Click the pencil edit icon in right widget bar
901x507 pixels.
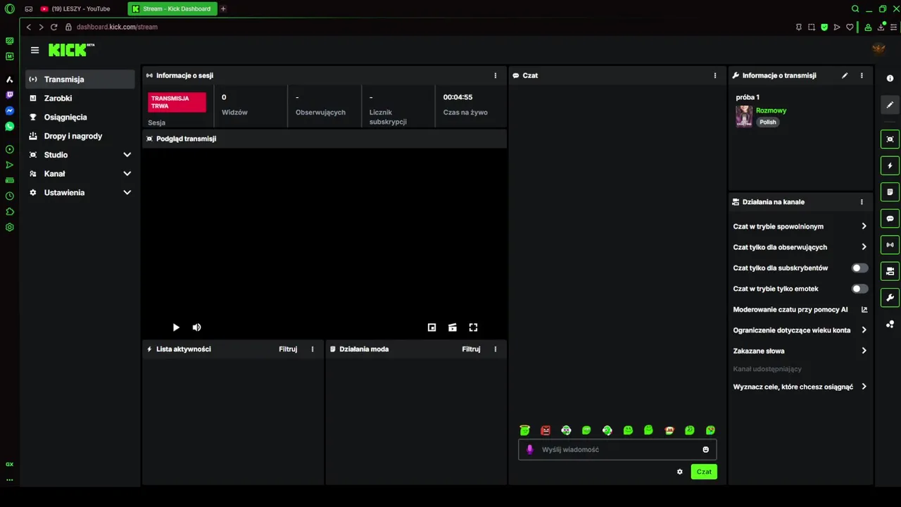(890, 105)
